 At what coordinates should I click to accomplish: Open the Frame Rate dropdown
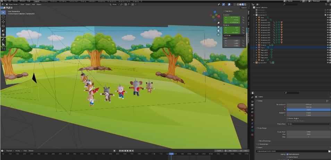[308, 124]
